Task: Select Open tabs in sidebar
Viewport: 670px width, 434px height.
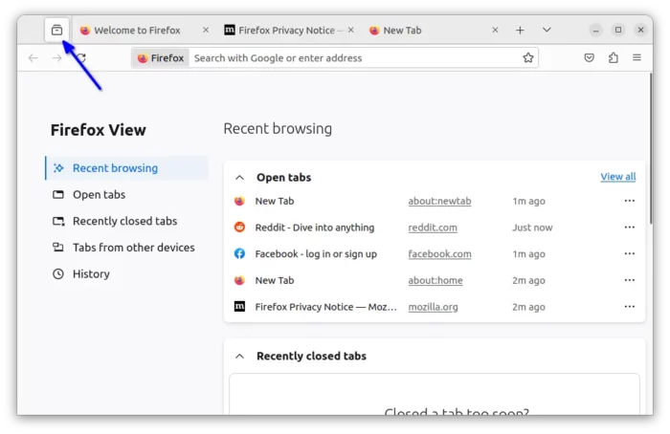Action: click(126, 195)
